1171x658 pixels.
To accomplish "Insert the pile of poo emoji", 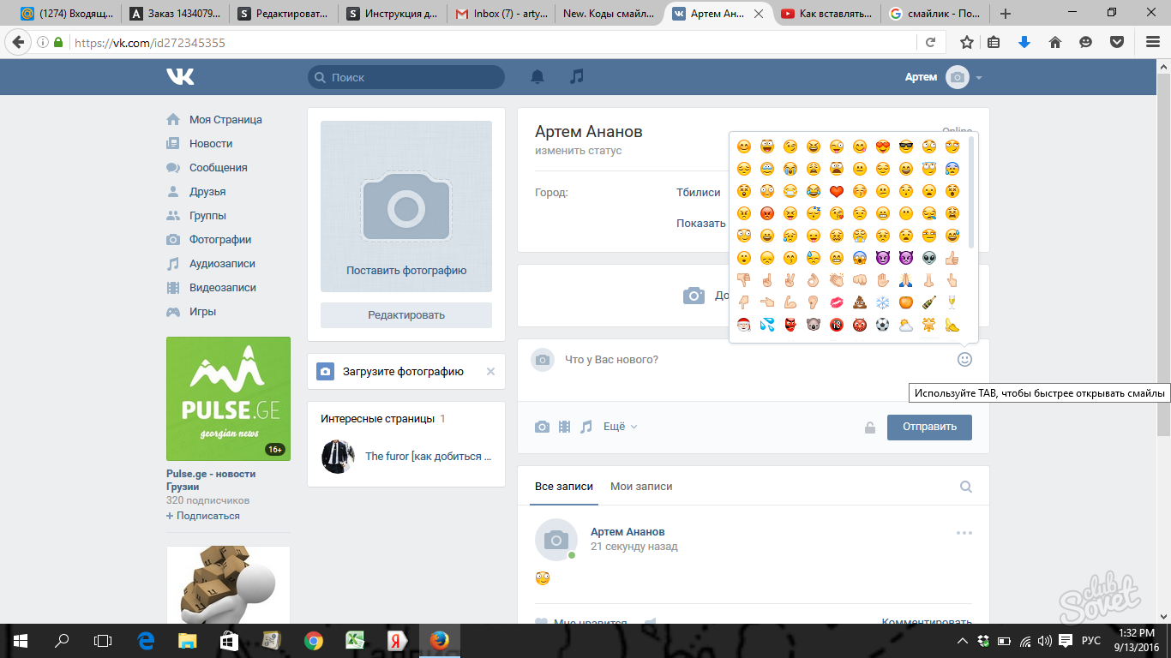I will 859,302.
